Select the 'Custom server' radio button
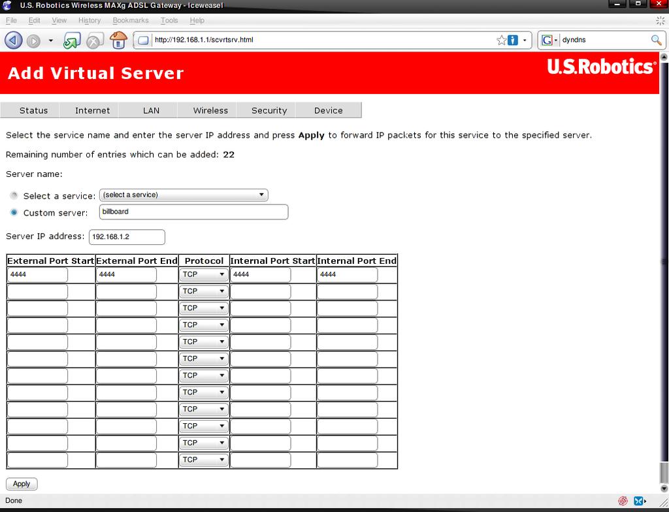This screenshot has width=669, height=512. pyautogui.click(x=14, y=212)
